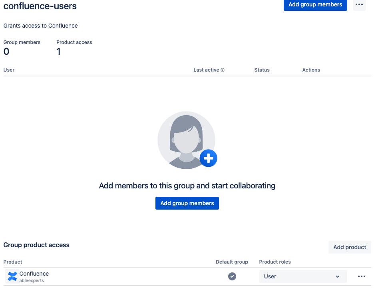This screenshot has width=374, height=290.
Task: Expand the User role selector chevron
Action: 337,276
